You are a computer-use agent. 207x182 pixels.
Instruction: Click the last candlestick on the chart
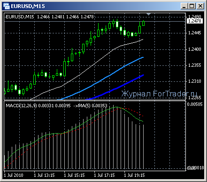click(x=144, y=23)
